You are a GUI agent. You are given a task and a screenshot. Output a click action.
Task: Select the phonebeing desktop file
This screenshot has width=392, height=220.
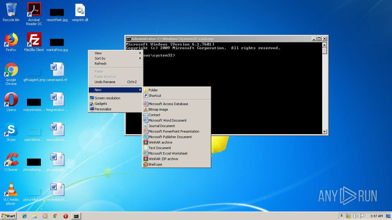click(x=34, y=165)
